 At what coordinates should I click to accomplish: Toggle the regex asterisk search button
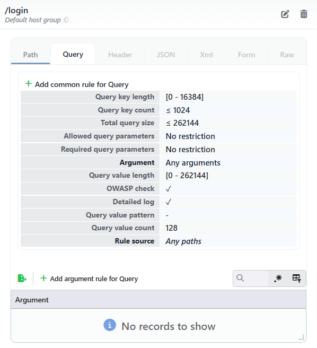tap(278, 279)
